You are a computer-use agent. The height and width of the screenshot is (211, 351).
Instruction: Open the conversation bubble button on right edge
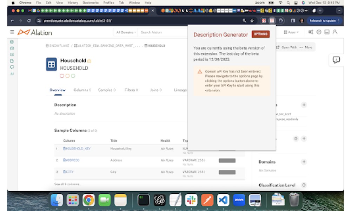pos(336,60)
